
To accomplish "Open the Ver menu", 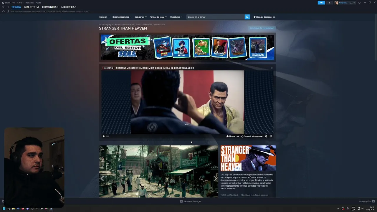I will (14, 3).
